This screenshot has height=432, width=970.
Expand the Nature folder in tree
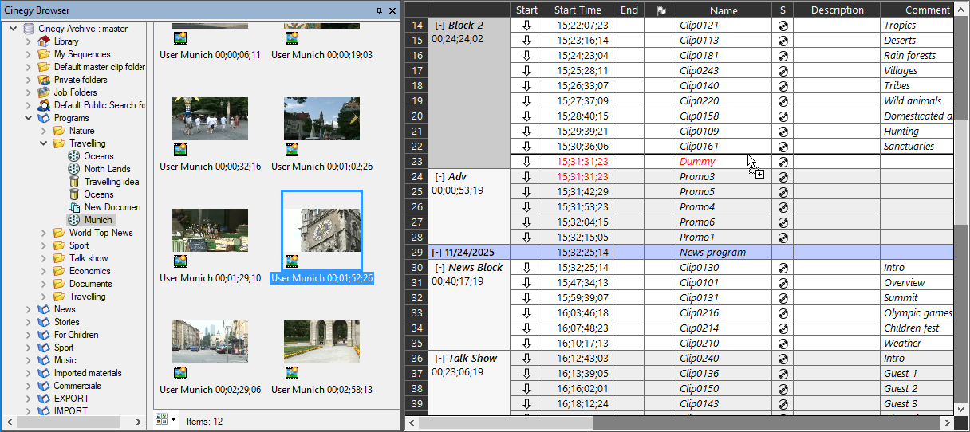coord(44,131)
